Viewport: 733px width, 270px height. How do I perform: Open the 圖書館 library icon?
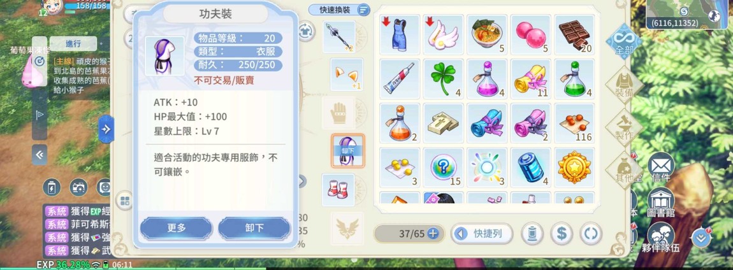(661, 202)
